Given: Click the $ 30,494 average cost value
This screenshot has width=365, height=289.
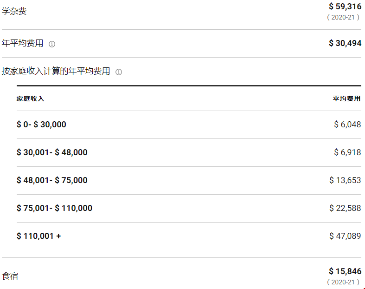Looking at the screenshot, I should point(345,43).
